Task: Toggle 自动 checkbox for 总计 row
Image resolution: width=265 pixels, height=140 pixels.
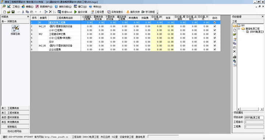Action: (x=215, y=42)
